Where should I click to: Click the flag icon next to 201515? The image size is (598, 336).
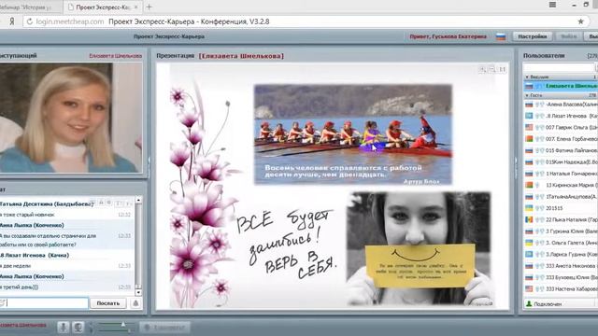tap(529, 208)
